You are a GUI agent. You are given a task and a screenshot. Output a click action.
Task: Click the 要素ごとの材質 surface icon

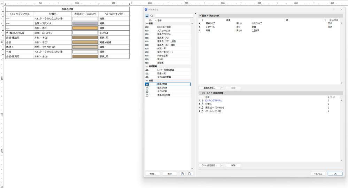(147, 95)
